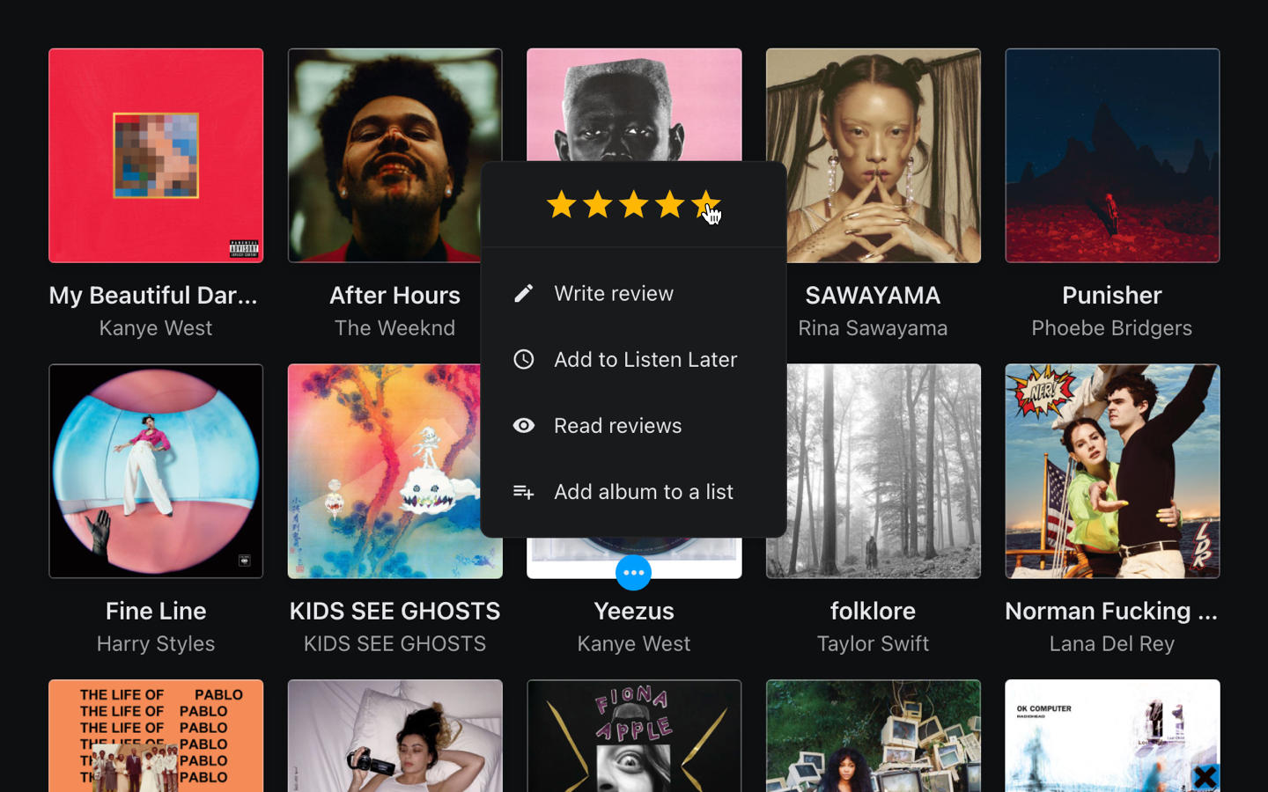Click the Norman Fucking Rockwell cover art
This screenshot has height=792, width=1268.
(x=1112, y=471)
